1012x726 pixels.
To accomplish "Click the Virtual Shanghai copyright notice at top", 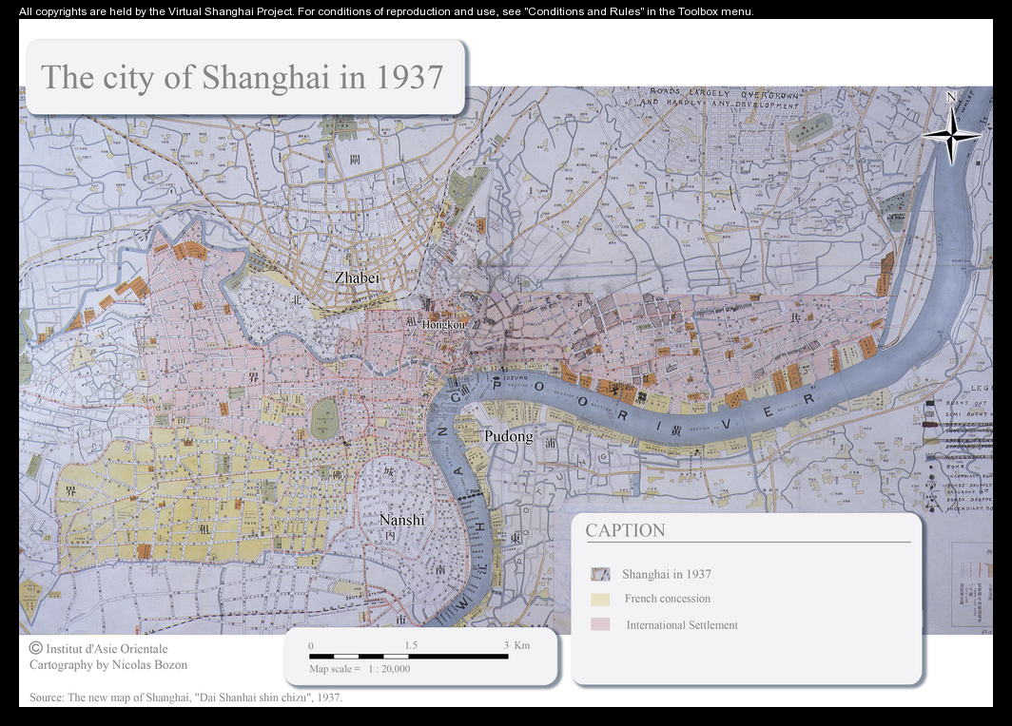I will pyautogui.click(x=386, y=11).
